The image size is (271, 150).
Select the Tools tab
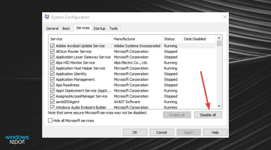click(x=114, y=28)
